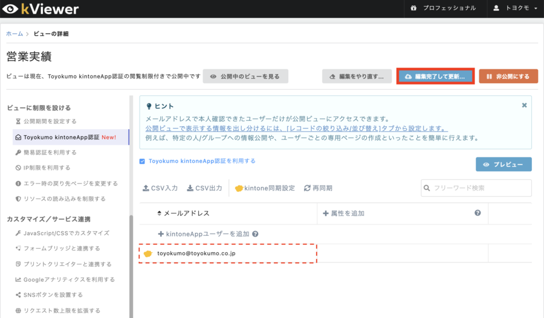The image size is (544, 318).
Task: Click key icon beside 簡易認証を利用する
Action: (x=18, y=153)
